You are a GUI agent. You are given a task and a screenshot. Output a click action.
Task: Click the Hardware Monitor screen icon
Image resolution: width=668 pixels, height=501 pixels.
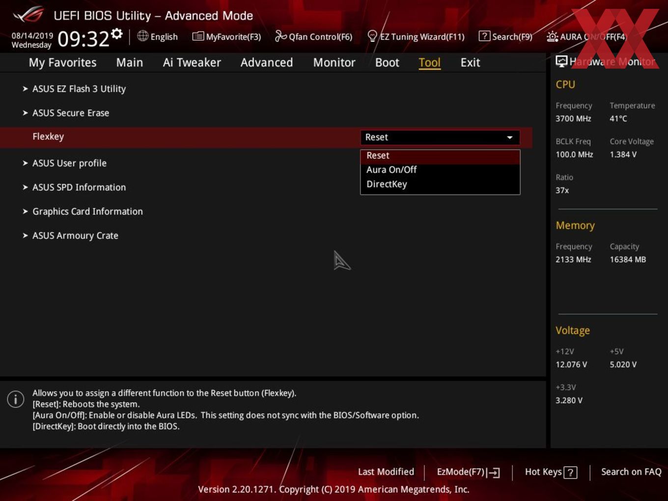561,61
